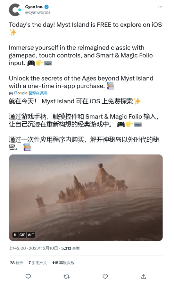Click the retweet arrows icon
This screenshot has width=174, height=283.
click(67, 276)
